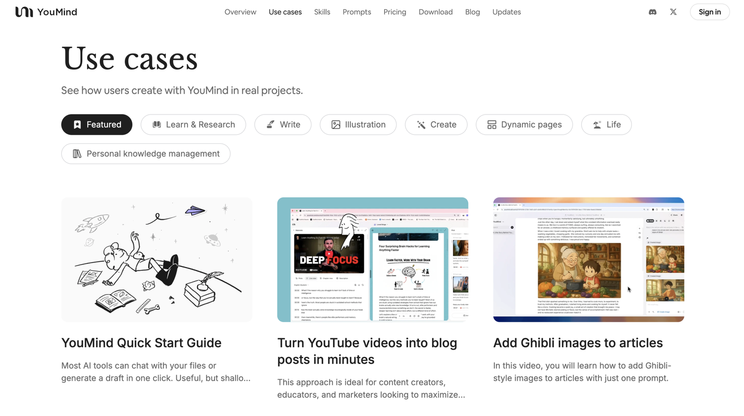Open Add Ghibli images to articles title
The image size is (744, 416).
[578, 343]
